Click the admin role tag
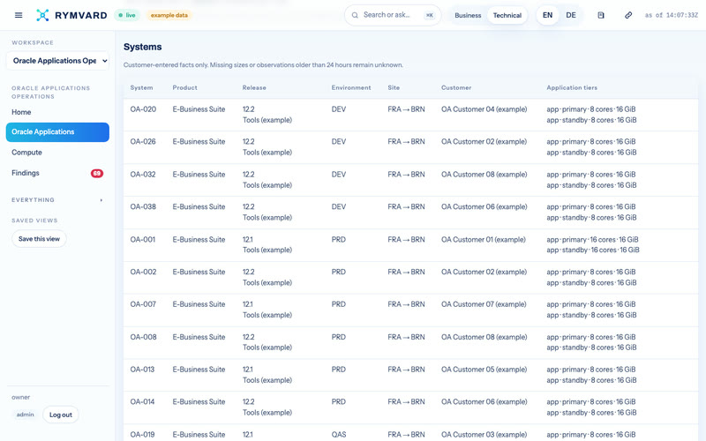Screen dimensions: 706x441 coord(26,415)
